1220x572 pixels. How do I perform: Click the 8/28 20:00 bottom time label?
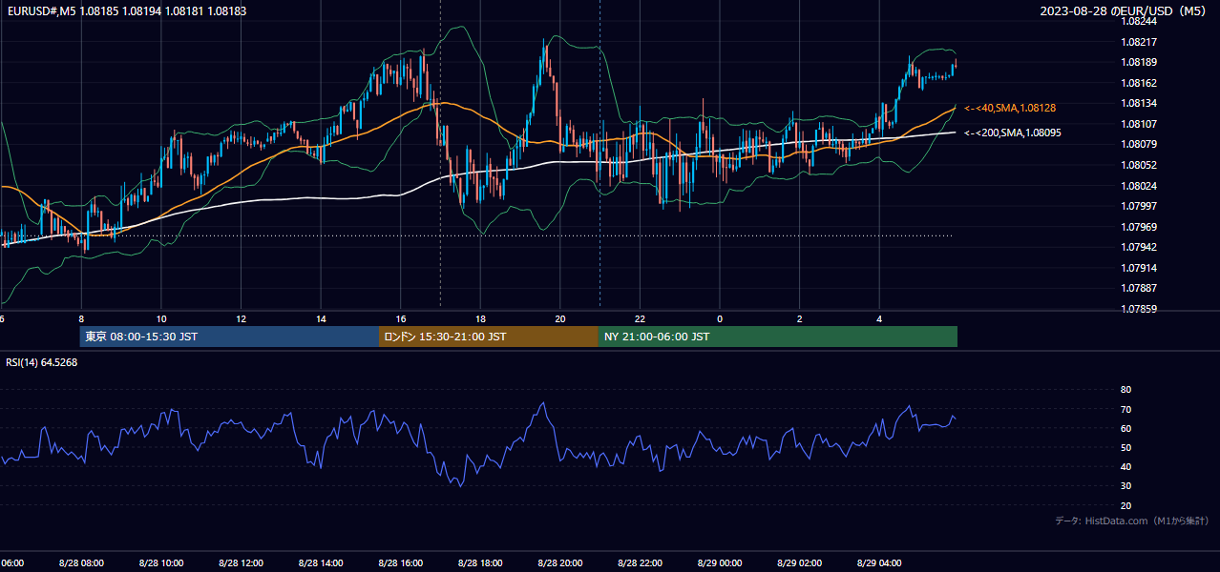[559, 563]
